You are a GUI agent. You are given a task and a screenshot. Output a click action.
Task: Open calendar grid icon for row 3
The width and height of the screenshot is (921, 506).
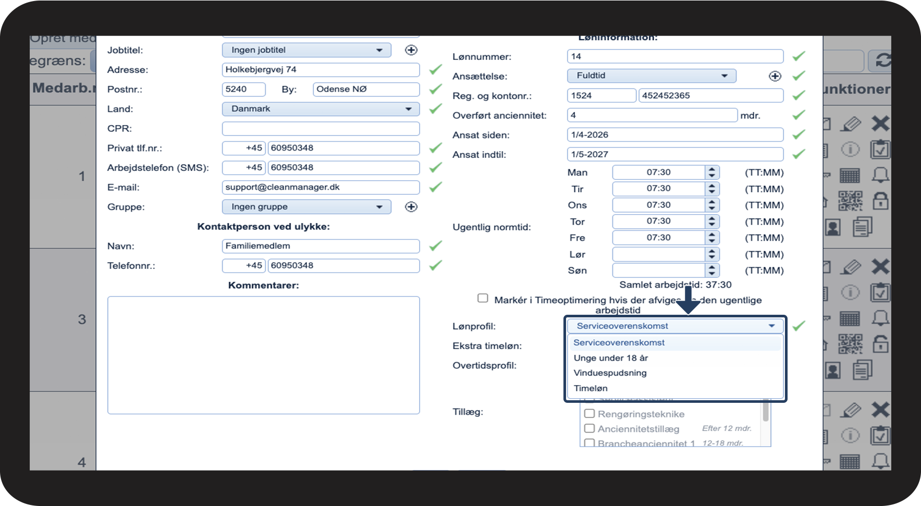tap(850, 319)
